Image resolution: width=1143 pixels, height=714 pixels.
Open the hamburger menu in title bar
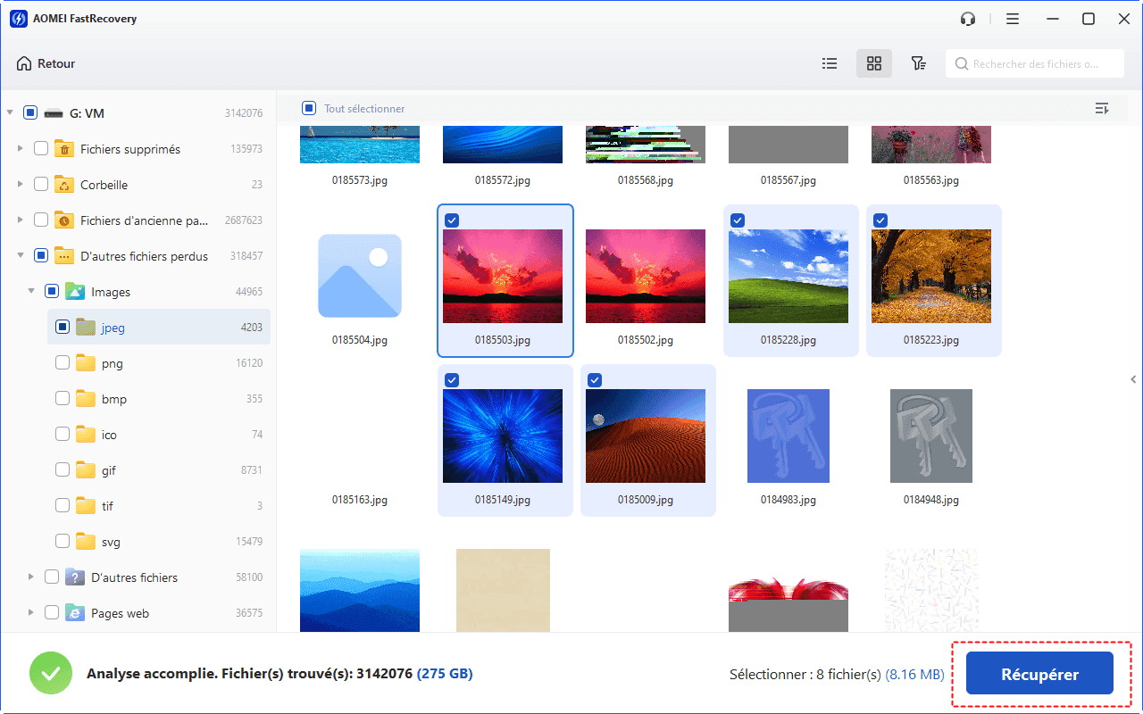(1013, 19)
